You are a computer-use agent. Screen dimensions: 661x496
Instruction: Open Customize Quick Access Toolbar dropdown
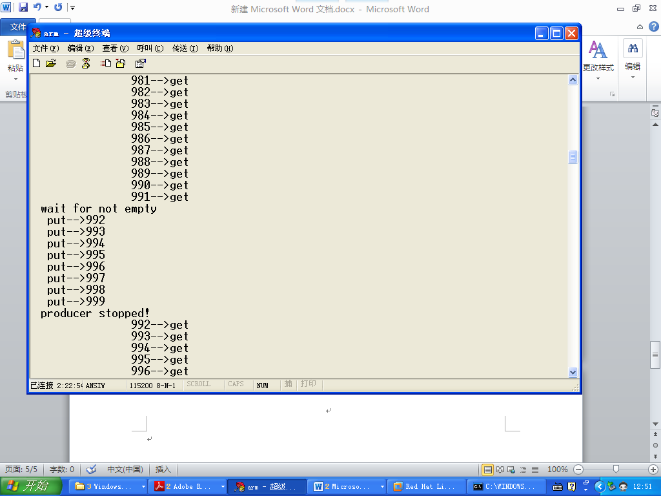point(72,8)
